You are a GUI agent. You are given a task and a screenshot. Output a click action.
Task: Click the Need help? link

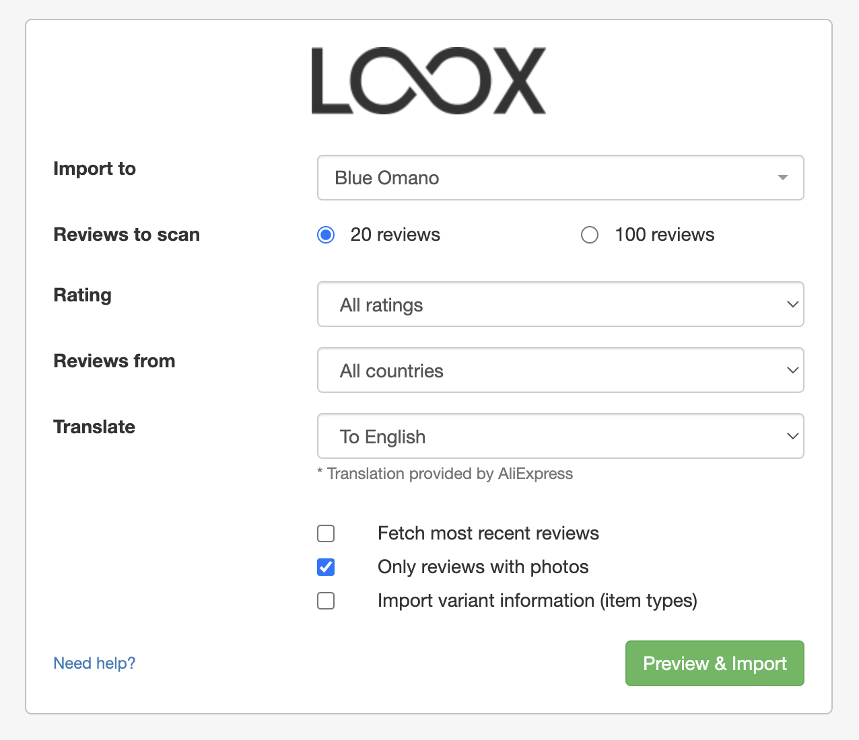coord(94,663)
